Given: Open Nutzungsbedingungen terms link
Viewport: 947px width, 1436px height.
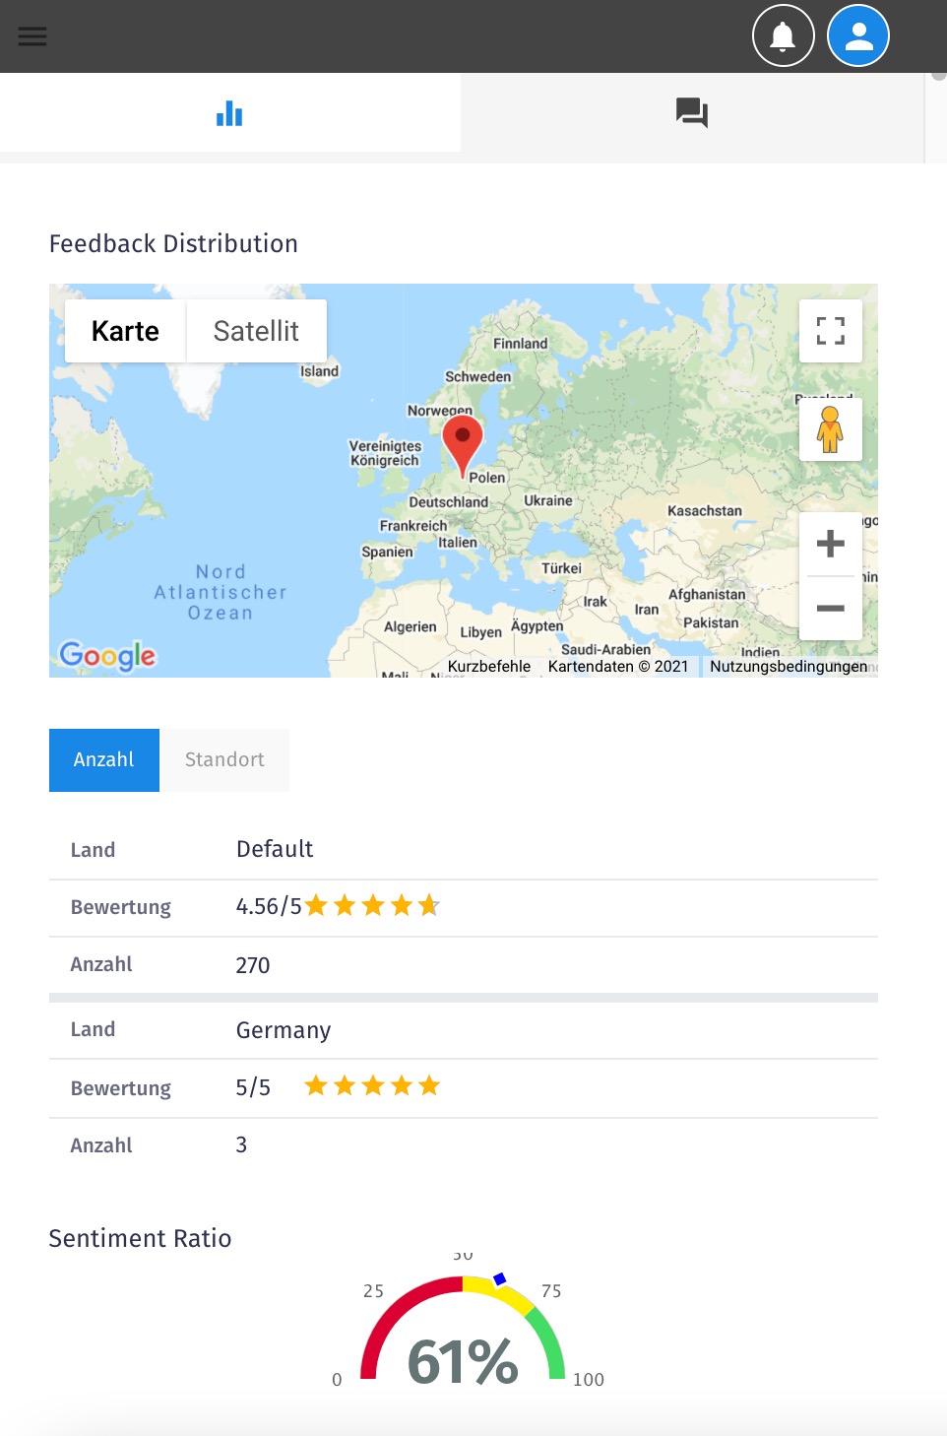Looking at the screenshot, I should point(789,667).
